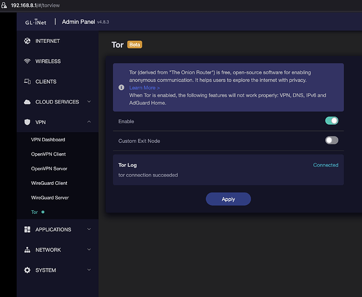Click the Connected status text
362x297 pixels.
326,165
